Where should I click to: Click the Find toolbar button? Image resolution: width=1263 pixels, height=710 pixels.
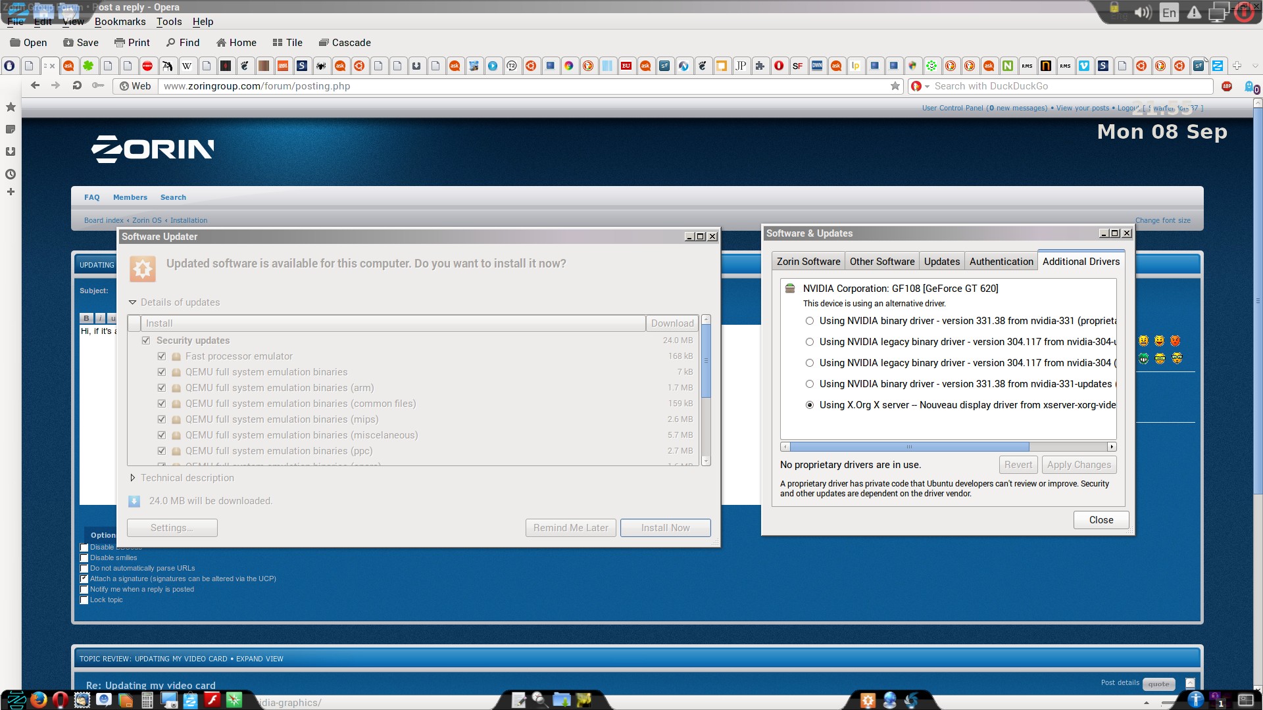click(183, 43)
